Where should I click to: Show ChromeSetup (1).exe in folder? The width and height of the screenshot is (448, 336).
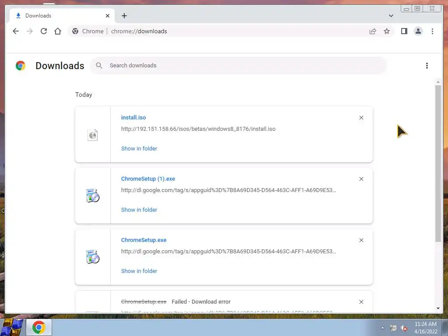[x=139, y=210]
